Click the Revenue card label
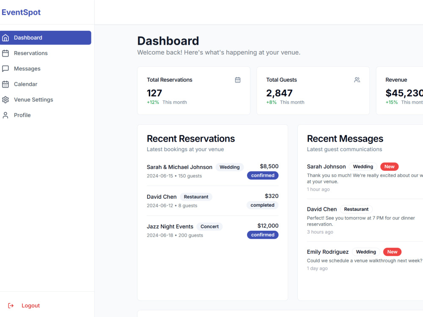This screenshot has height=317, width=423. click(396, 80)
